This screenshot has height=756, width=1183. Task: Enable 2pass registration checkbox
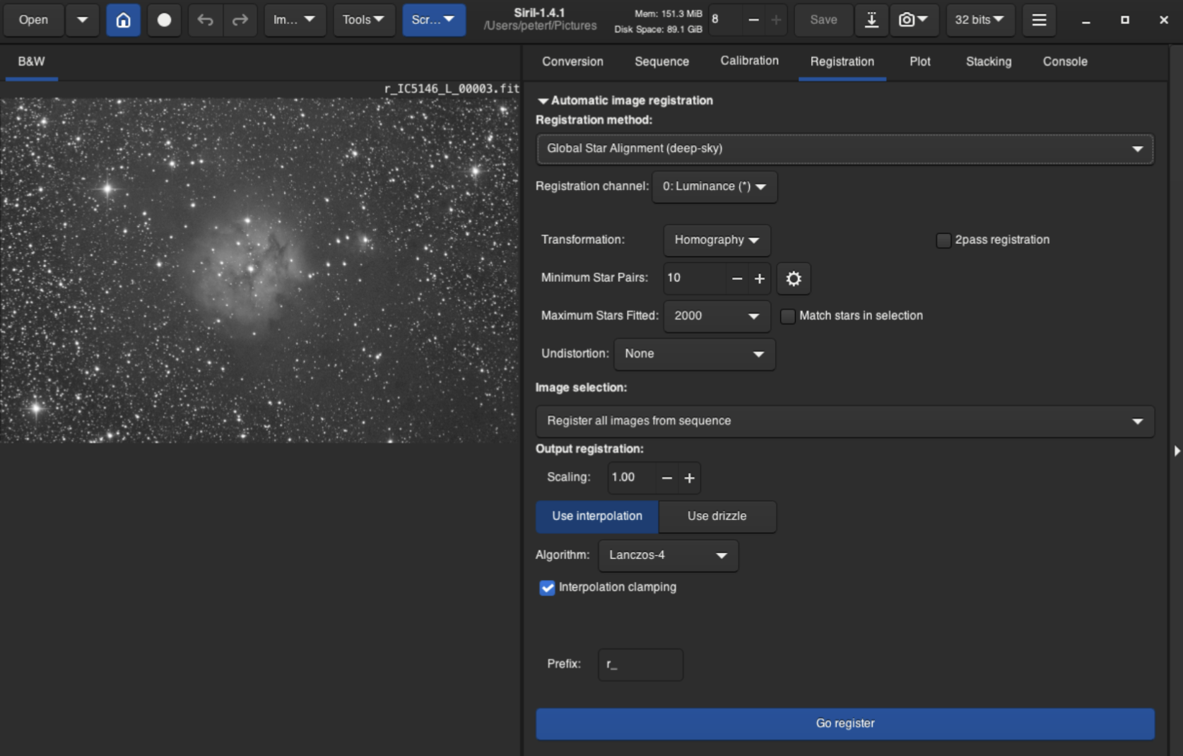[943, 240]
